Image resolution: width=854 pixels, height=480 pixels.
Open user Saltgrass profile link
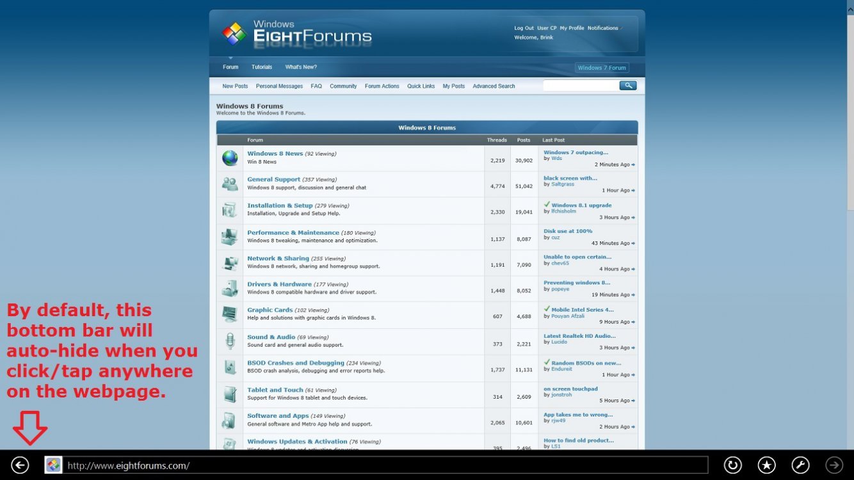point(563,184)
